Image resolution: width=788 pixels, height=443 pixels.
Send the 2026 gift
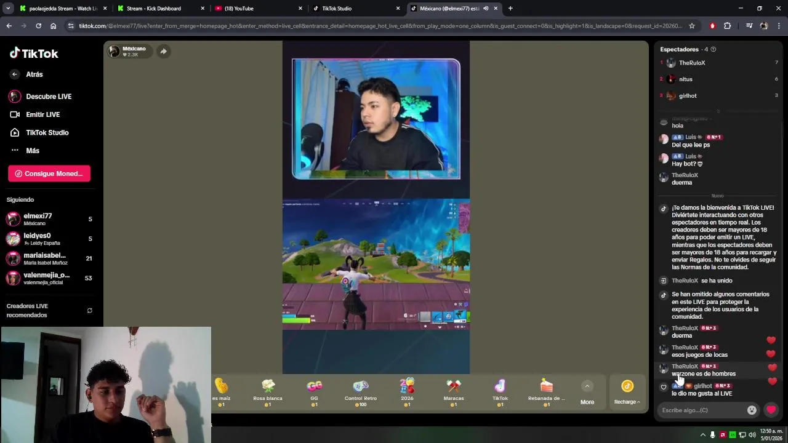[x=407, y=393]
